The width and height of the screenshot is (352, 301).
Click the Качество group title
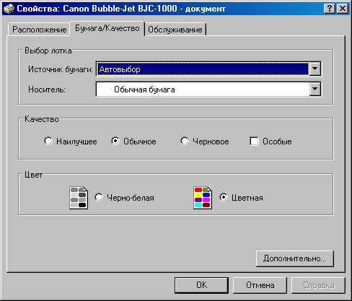tap(42, 119)
